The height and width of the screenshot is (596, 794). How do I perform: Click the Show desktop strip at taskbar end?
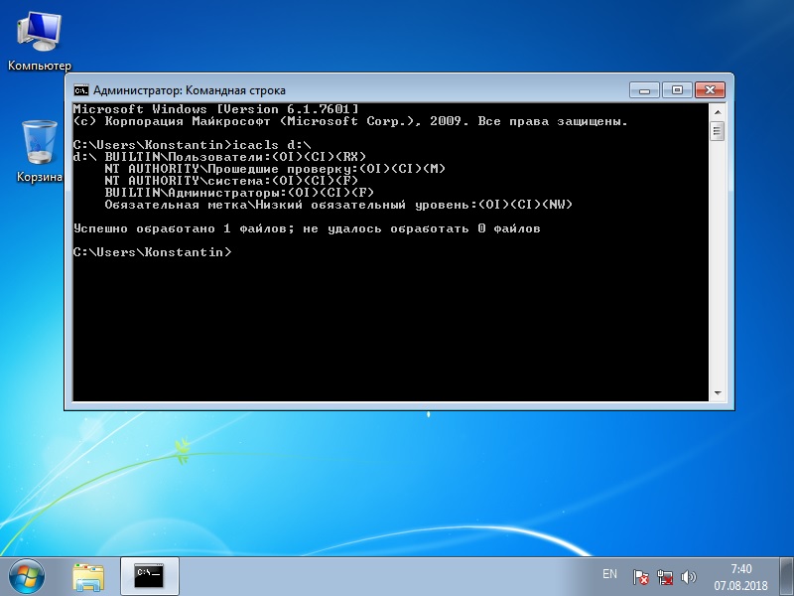coord(788,576)
